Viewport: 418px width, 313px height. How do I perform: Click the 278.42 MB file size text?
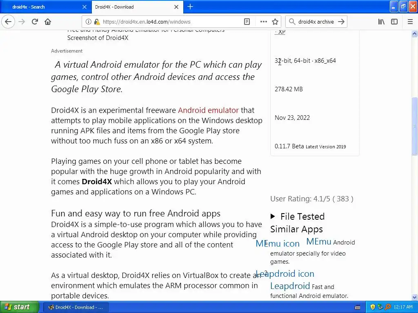point(289,89)
